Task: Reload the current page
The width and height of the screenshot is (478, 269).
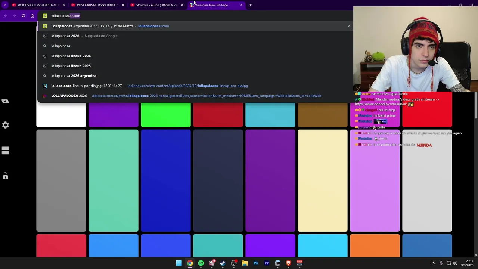Action: click(23, 16)
